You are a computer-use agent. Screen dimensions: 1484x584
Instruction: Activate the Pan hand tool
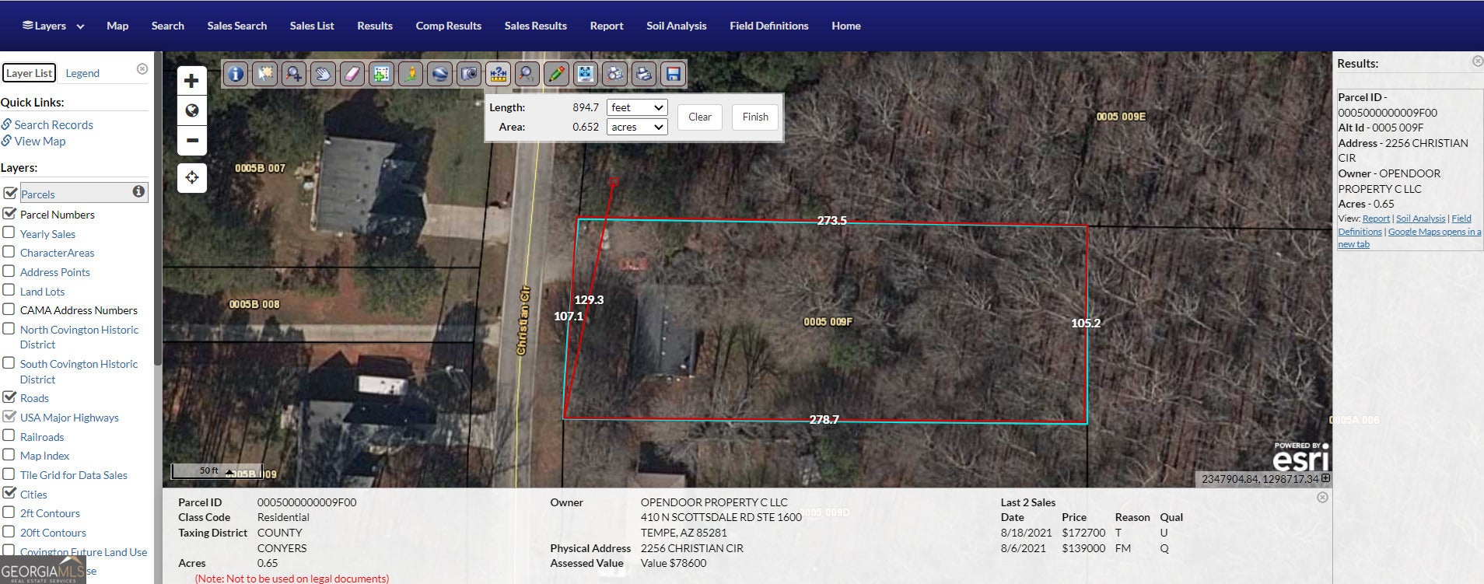coord(323,74)
